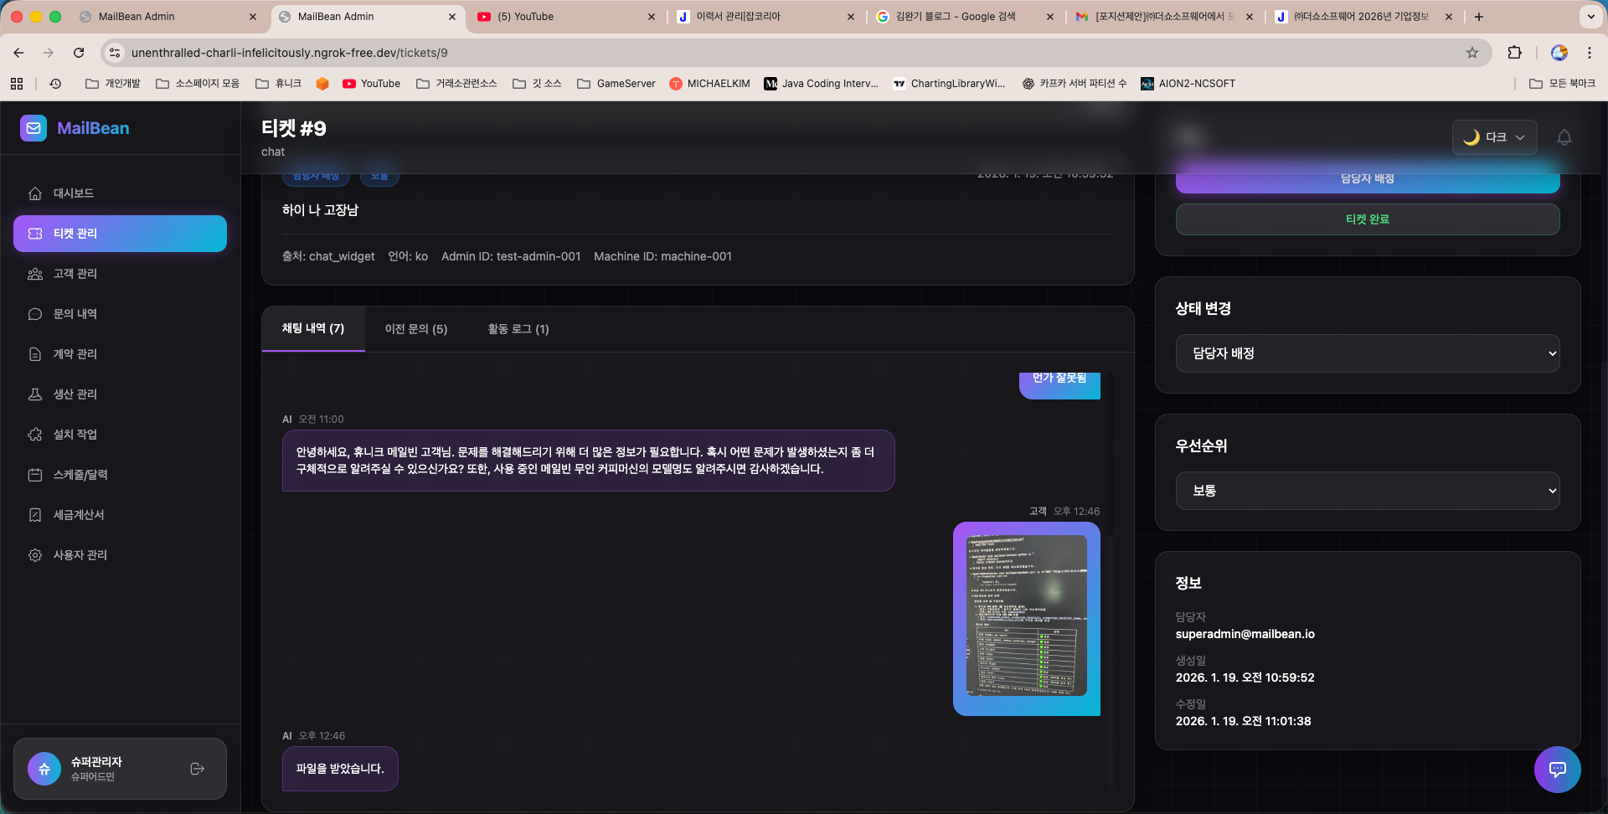Open the 설치 작업 wrench icon
The height and width of the screenshot is (814, 1608).
pyautogui.click(x=35, y=435)
